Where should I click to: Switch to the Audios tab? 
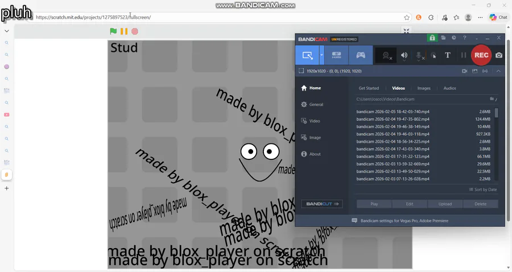tap(449, 88)
